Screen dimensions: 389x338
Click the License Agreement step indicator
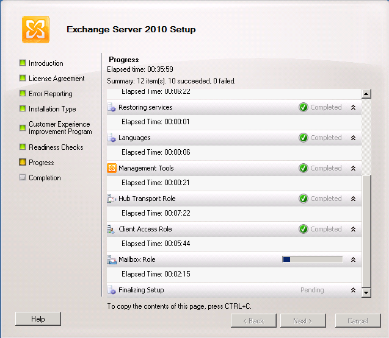pos(23,78)
